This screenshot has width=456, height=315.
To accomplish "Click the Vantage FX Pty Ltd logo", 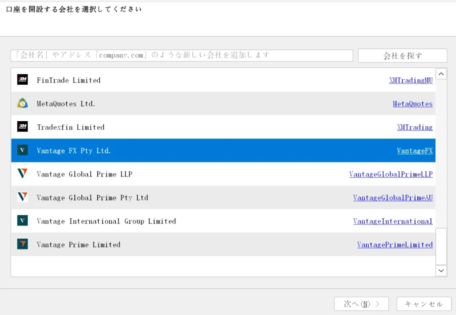I will click(22, 150).
